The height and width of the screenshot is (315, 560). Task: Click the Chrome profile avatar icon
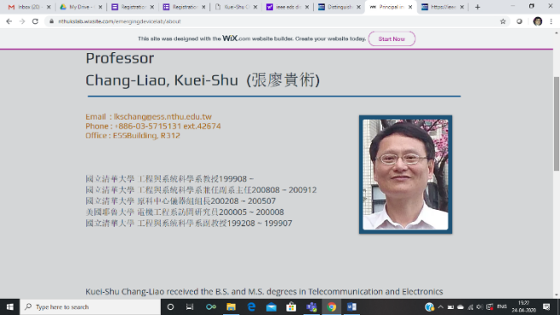[538, 21]
